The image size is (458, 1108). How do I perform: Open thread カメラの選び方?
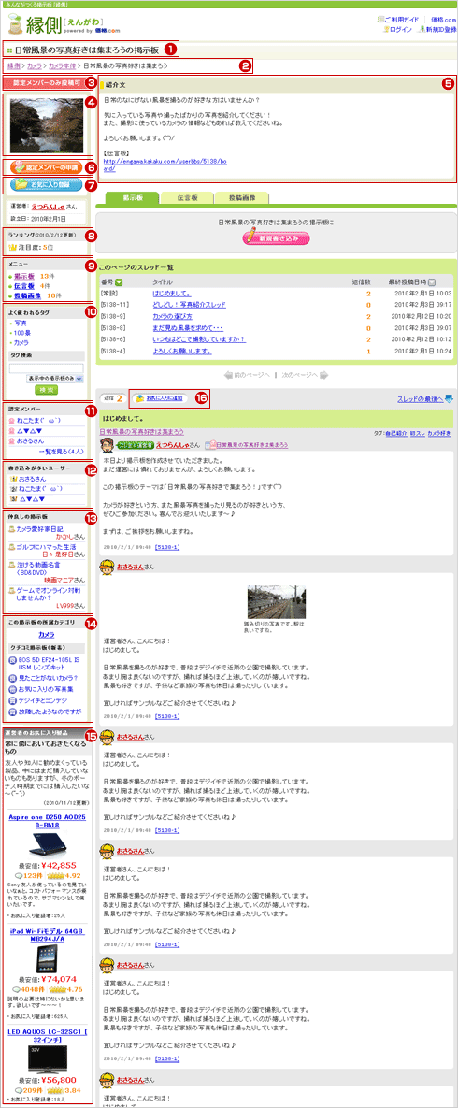(173, 316)
